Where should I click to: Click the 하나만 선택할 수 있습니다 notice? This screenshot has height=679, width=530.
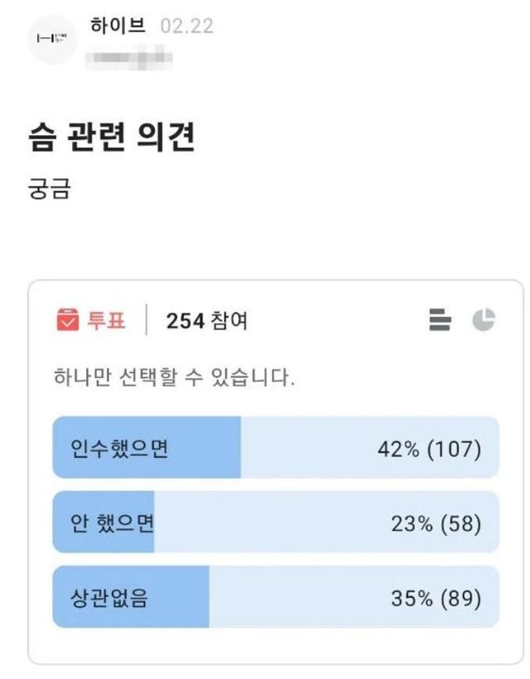point(172,379)
